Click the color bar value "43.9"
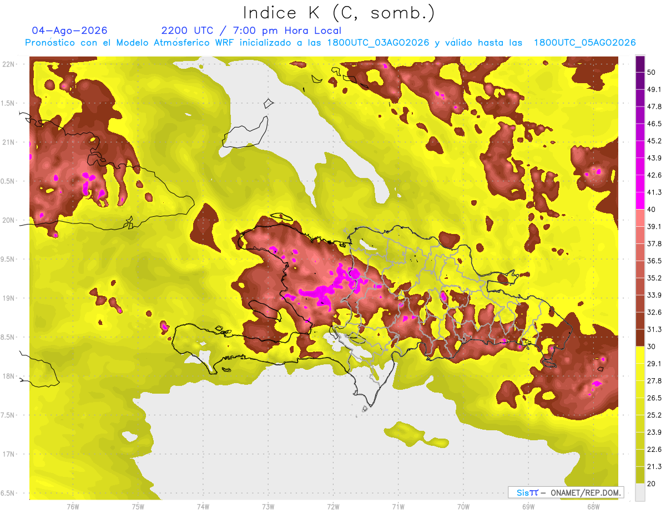Image resolution: width=666 pixels, height=514 pixels. 654,158
